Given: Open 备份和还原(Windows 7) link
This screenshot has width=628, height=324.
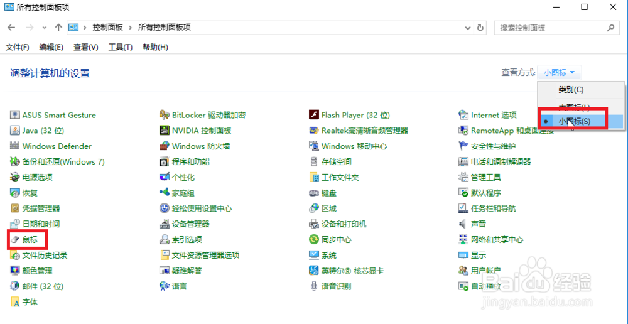Looking at the screenshot, I should click(x=63, y=162).
